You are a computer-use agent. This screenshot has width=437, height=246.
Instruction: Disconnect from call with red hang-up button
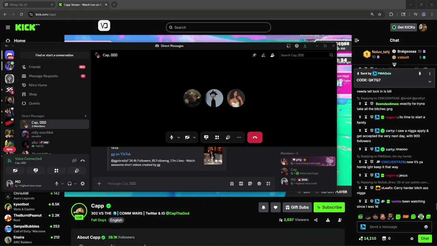point(255,137)
